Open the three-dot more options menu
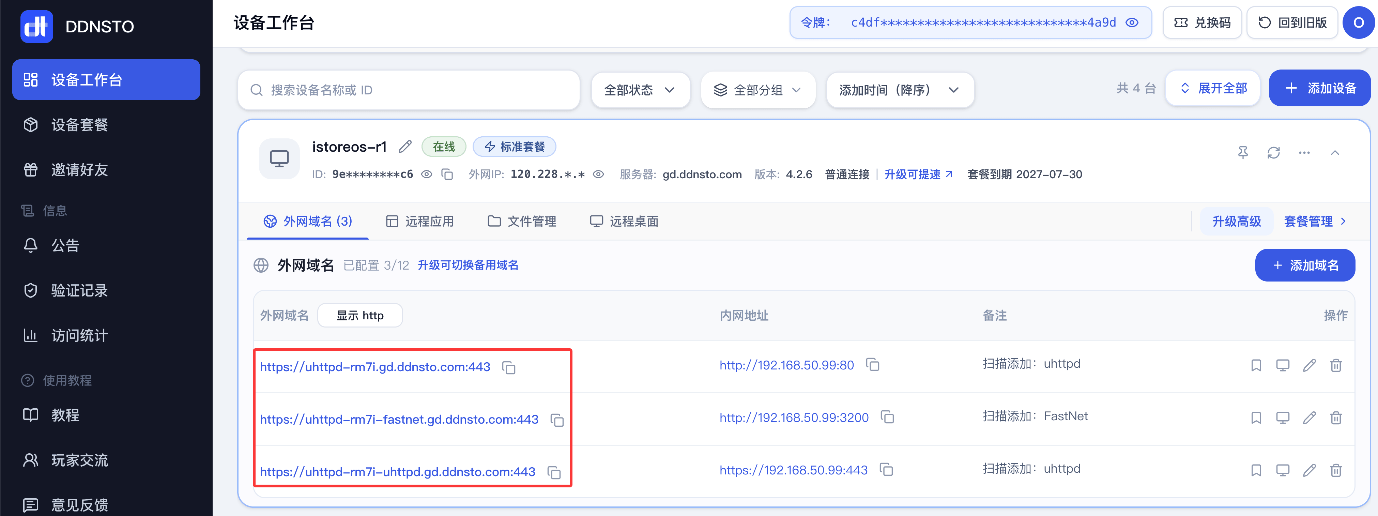The image size is (1378, 516). click(x=1304, y=153)
